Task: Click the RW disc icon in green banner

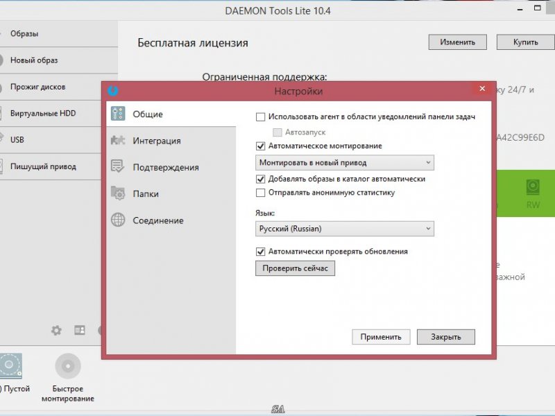Action: coord(533,187)
